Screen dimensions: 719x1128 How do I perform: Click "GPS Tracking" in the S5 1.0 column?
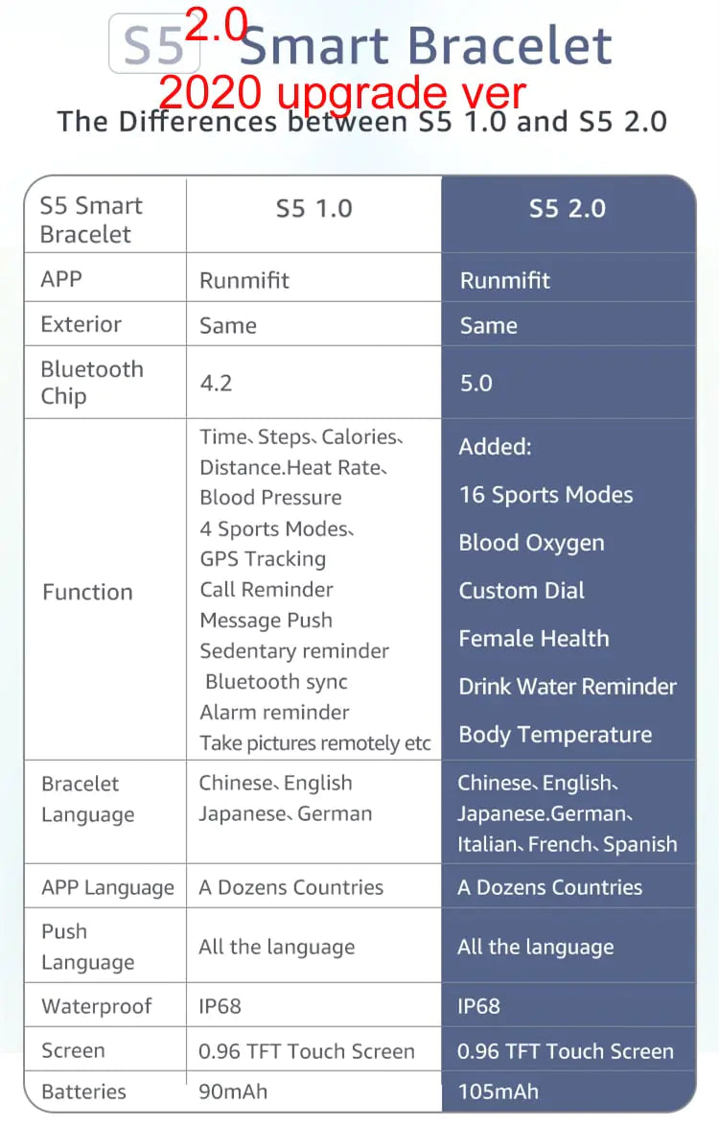pos(263,559)
